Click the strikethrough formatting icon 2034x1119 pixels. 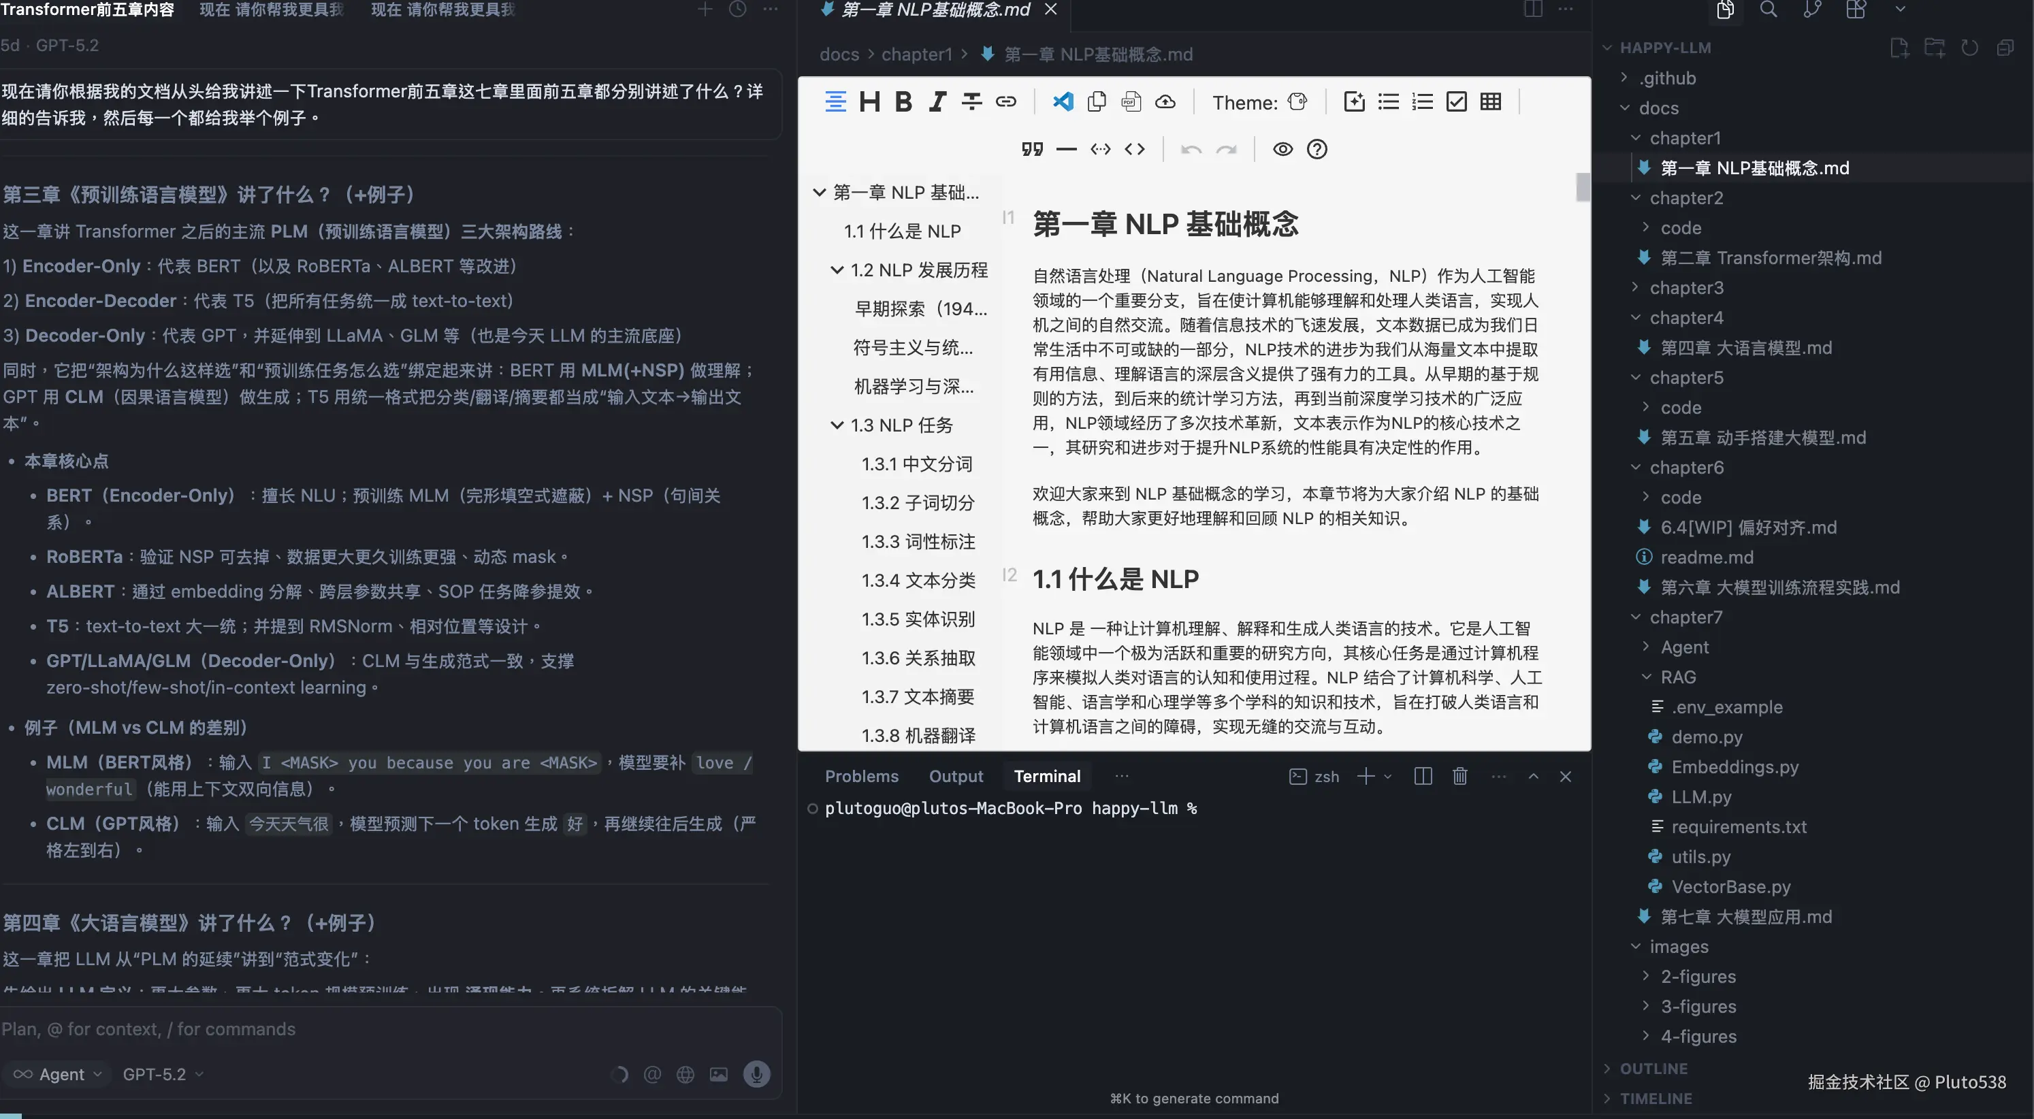click(971, 102)
